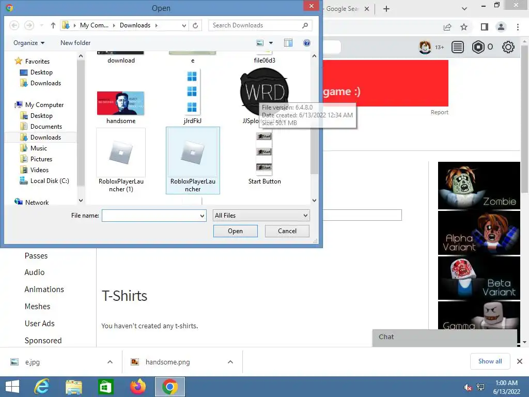This screenshot has height=397, width=529.
Task: Click the File name input field
Action: click(150, 216)
